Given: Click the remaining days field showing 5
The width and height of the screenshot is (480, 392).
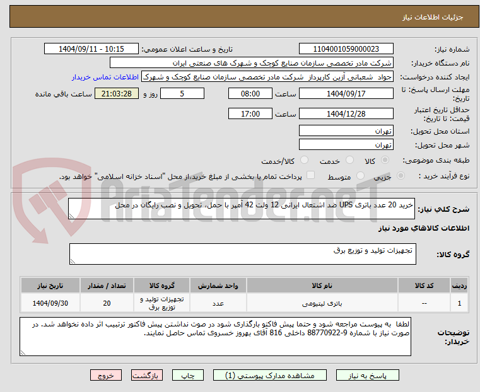Looking at the screenshot, I should (182, 93).
